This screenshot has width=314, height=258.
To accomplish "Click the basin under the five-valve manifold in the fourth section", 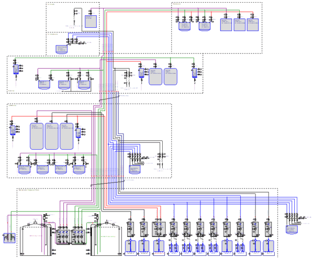I will coord(134,170).
